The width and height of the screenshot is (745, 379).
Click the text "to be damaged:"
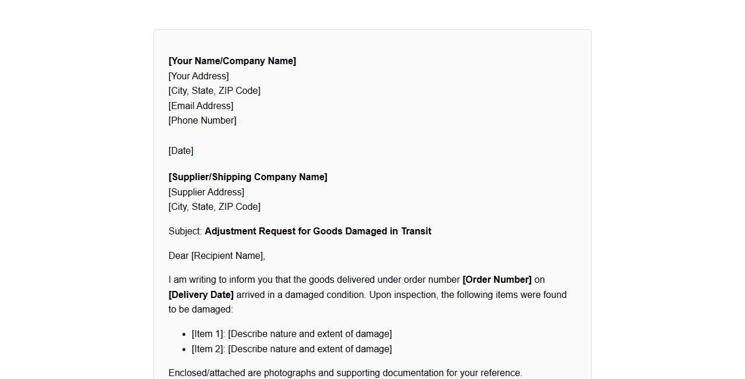201,310
